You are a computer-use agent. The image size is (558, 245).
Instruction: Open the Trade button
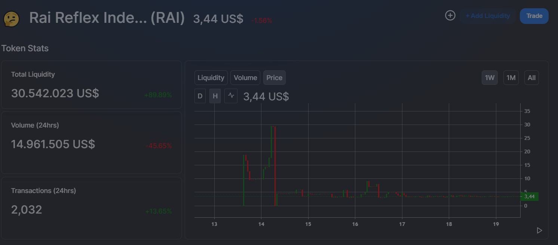click(x=534, y=16)
